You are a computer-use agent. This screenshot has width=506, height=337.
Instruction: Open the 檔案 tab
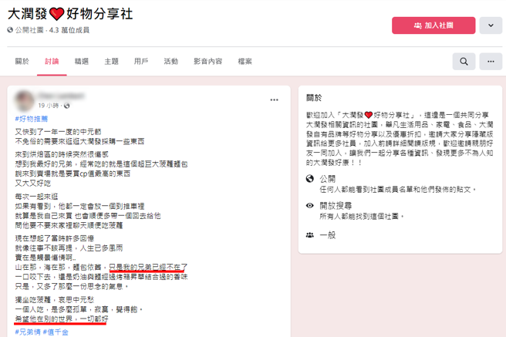(x=245, y=61)
